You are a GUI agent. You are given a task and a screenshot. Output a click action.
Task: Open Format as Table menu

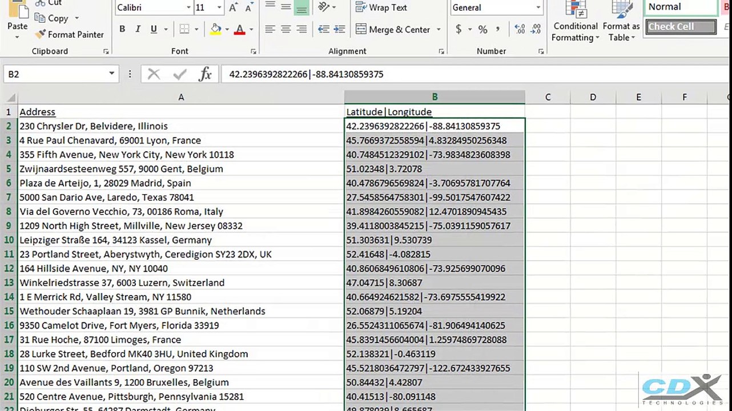pos(621,23)
